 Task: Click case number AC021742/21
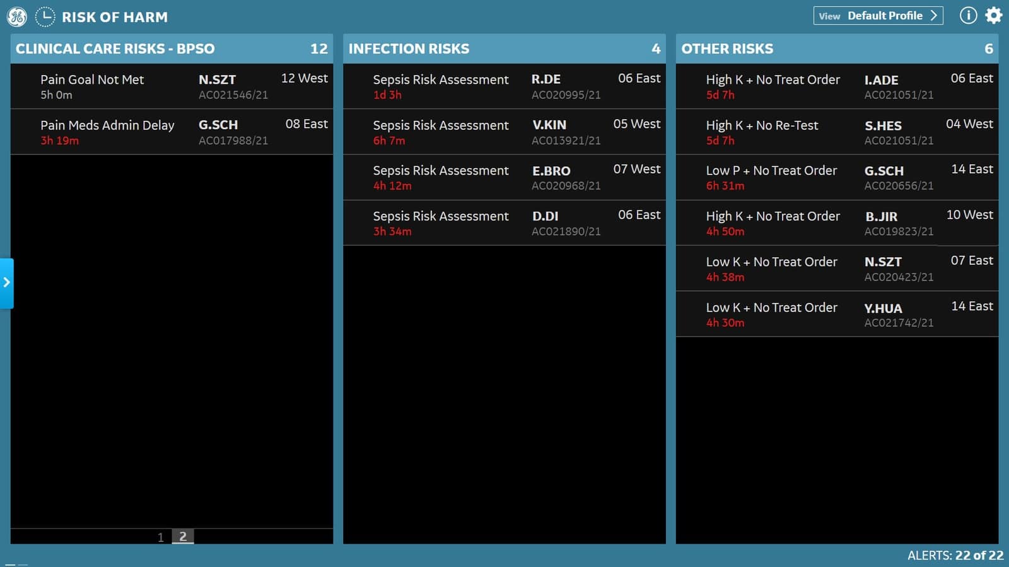pyautogui.click(x=899, y=323)
